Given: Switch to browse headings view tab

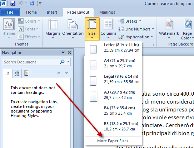Looking at the screenshot, I should coord(8,73).
